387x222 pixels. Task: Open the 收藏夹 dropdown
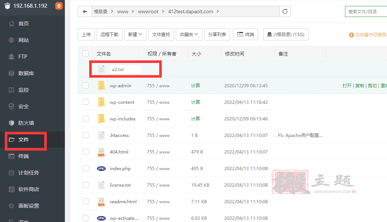pos(189,34)
